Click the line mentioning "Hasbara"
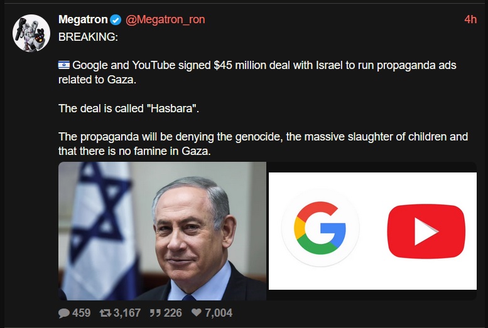The width and height of the screenshot is (488, 328). coord(129,108)
